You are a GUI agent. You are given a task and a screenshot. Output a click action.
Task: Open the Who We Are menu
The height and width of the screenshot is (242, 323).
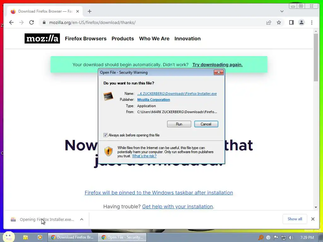click(154, 38)
